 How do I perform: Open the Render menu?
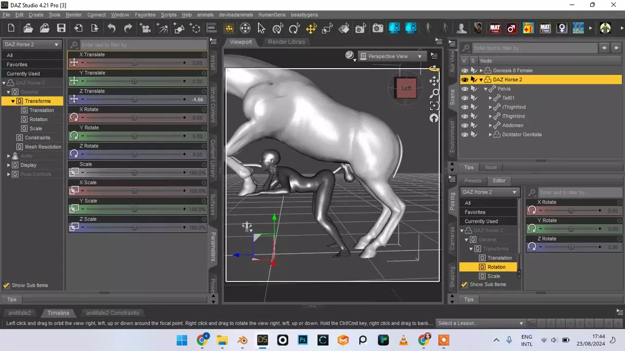click(74, 15)
